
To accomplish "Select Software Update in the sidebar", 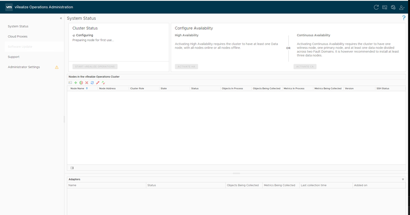I will pos(20,47).
